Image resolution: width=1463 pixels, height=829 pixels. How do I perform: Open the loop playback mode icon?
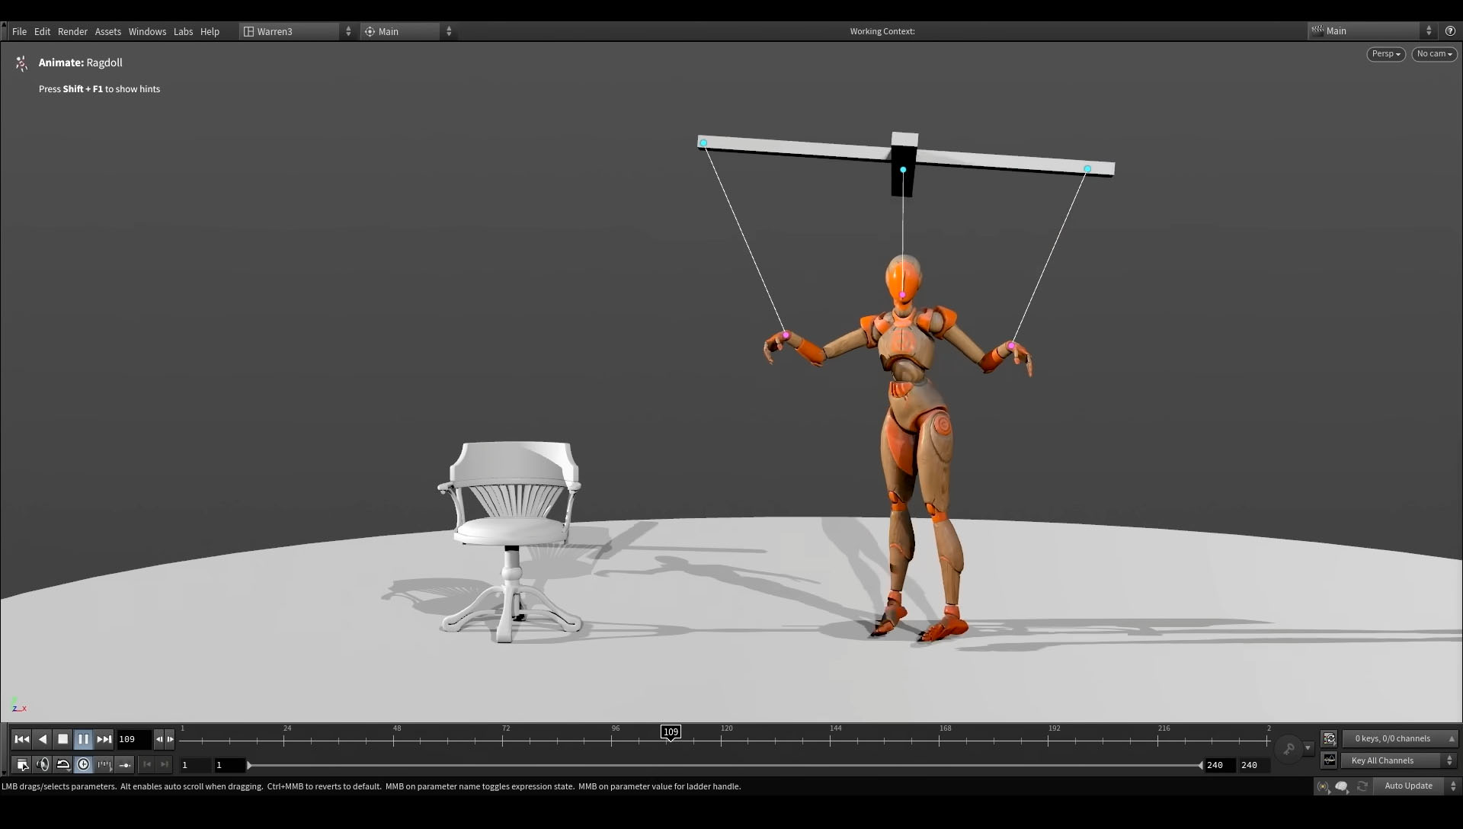(x=63, y=764)
